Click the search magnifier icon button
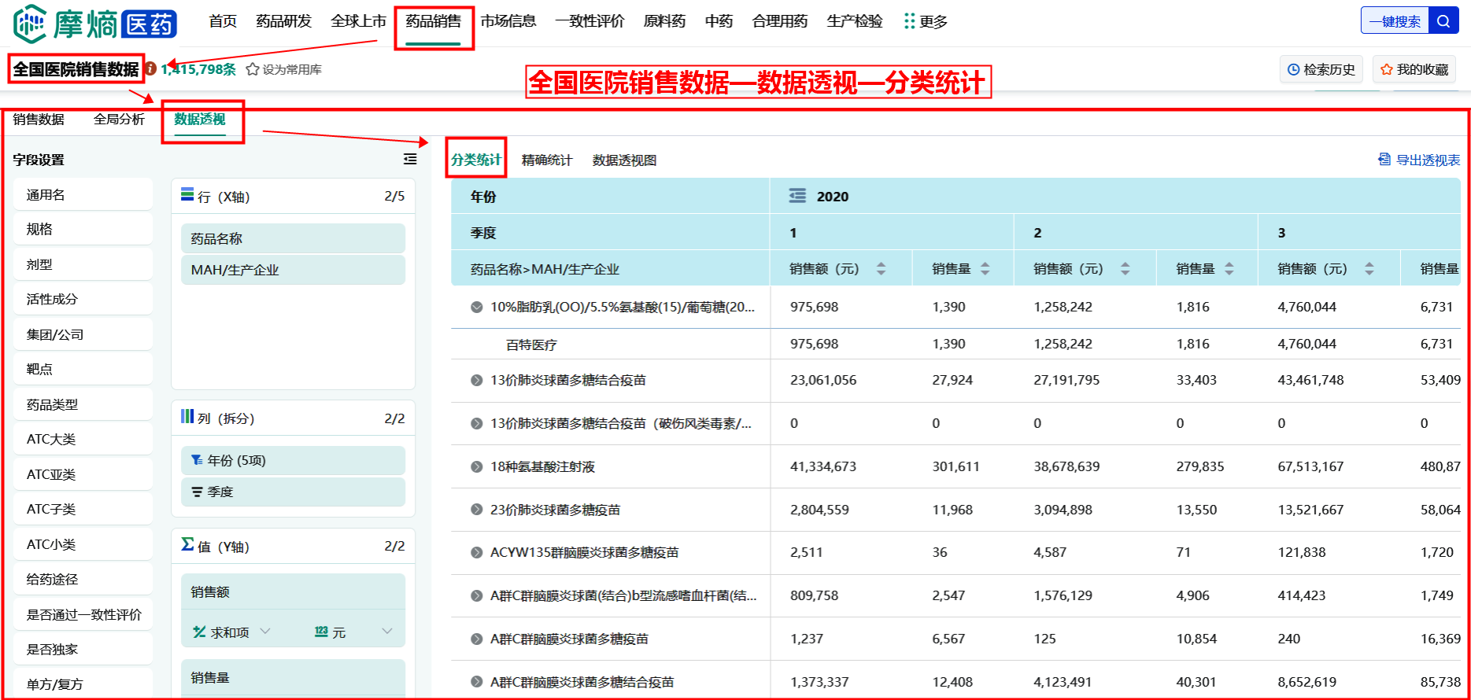Viewport: 1471px width, 700px height. [x=1443, y=21]
